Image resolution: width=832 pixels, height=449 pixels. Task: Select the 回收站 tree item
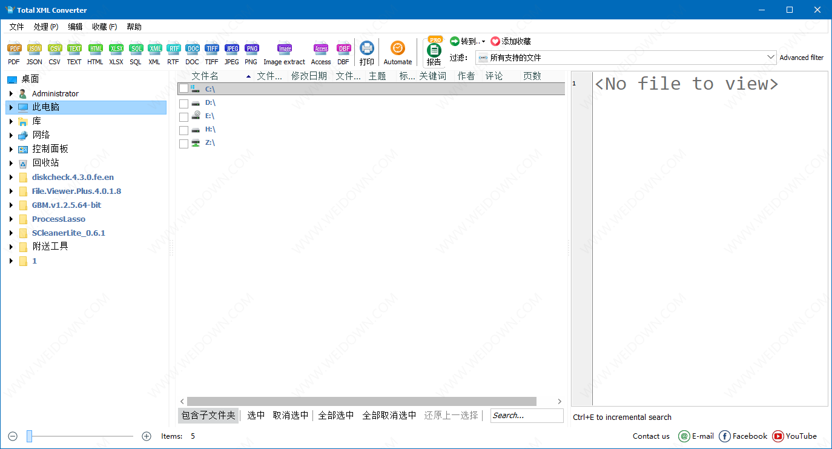click(45, 163)
